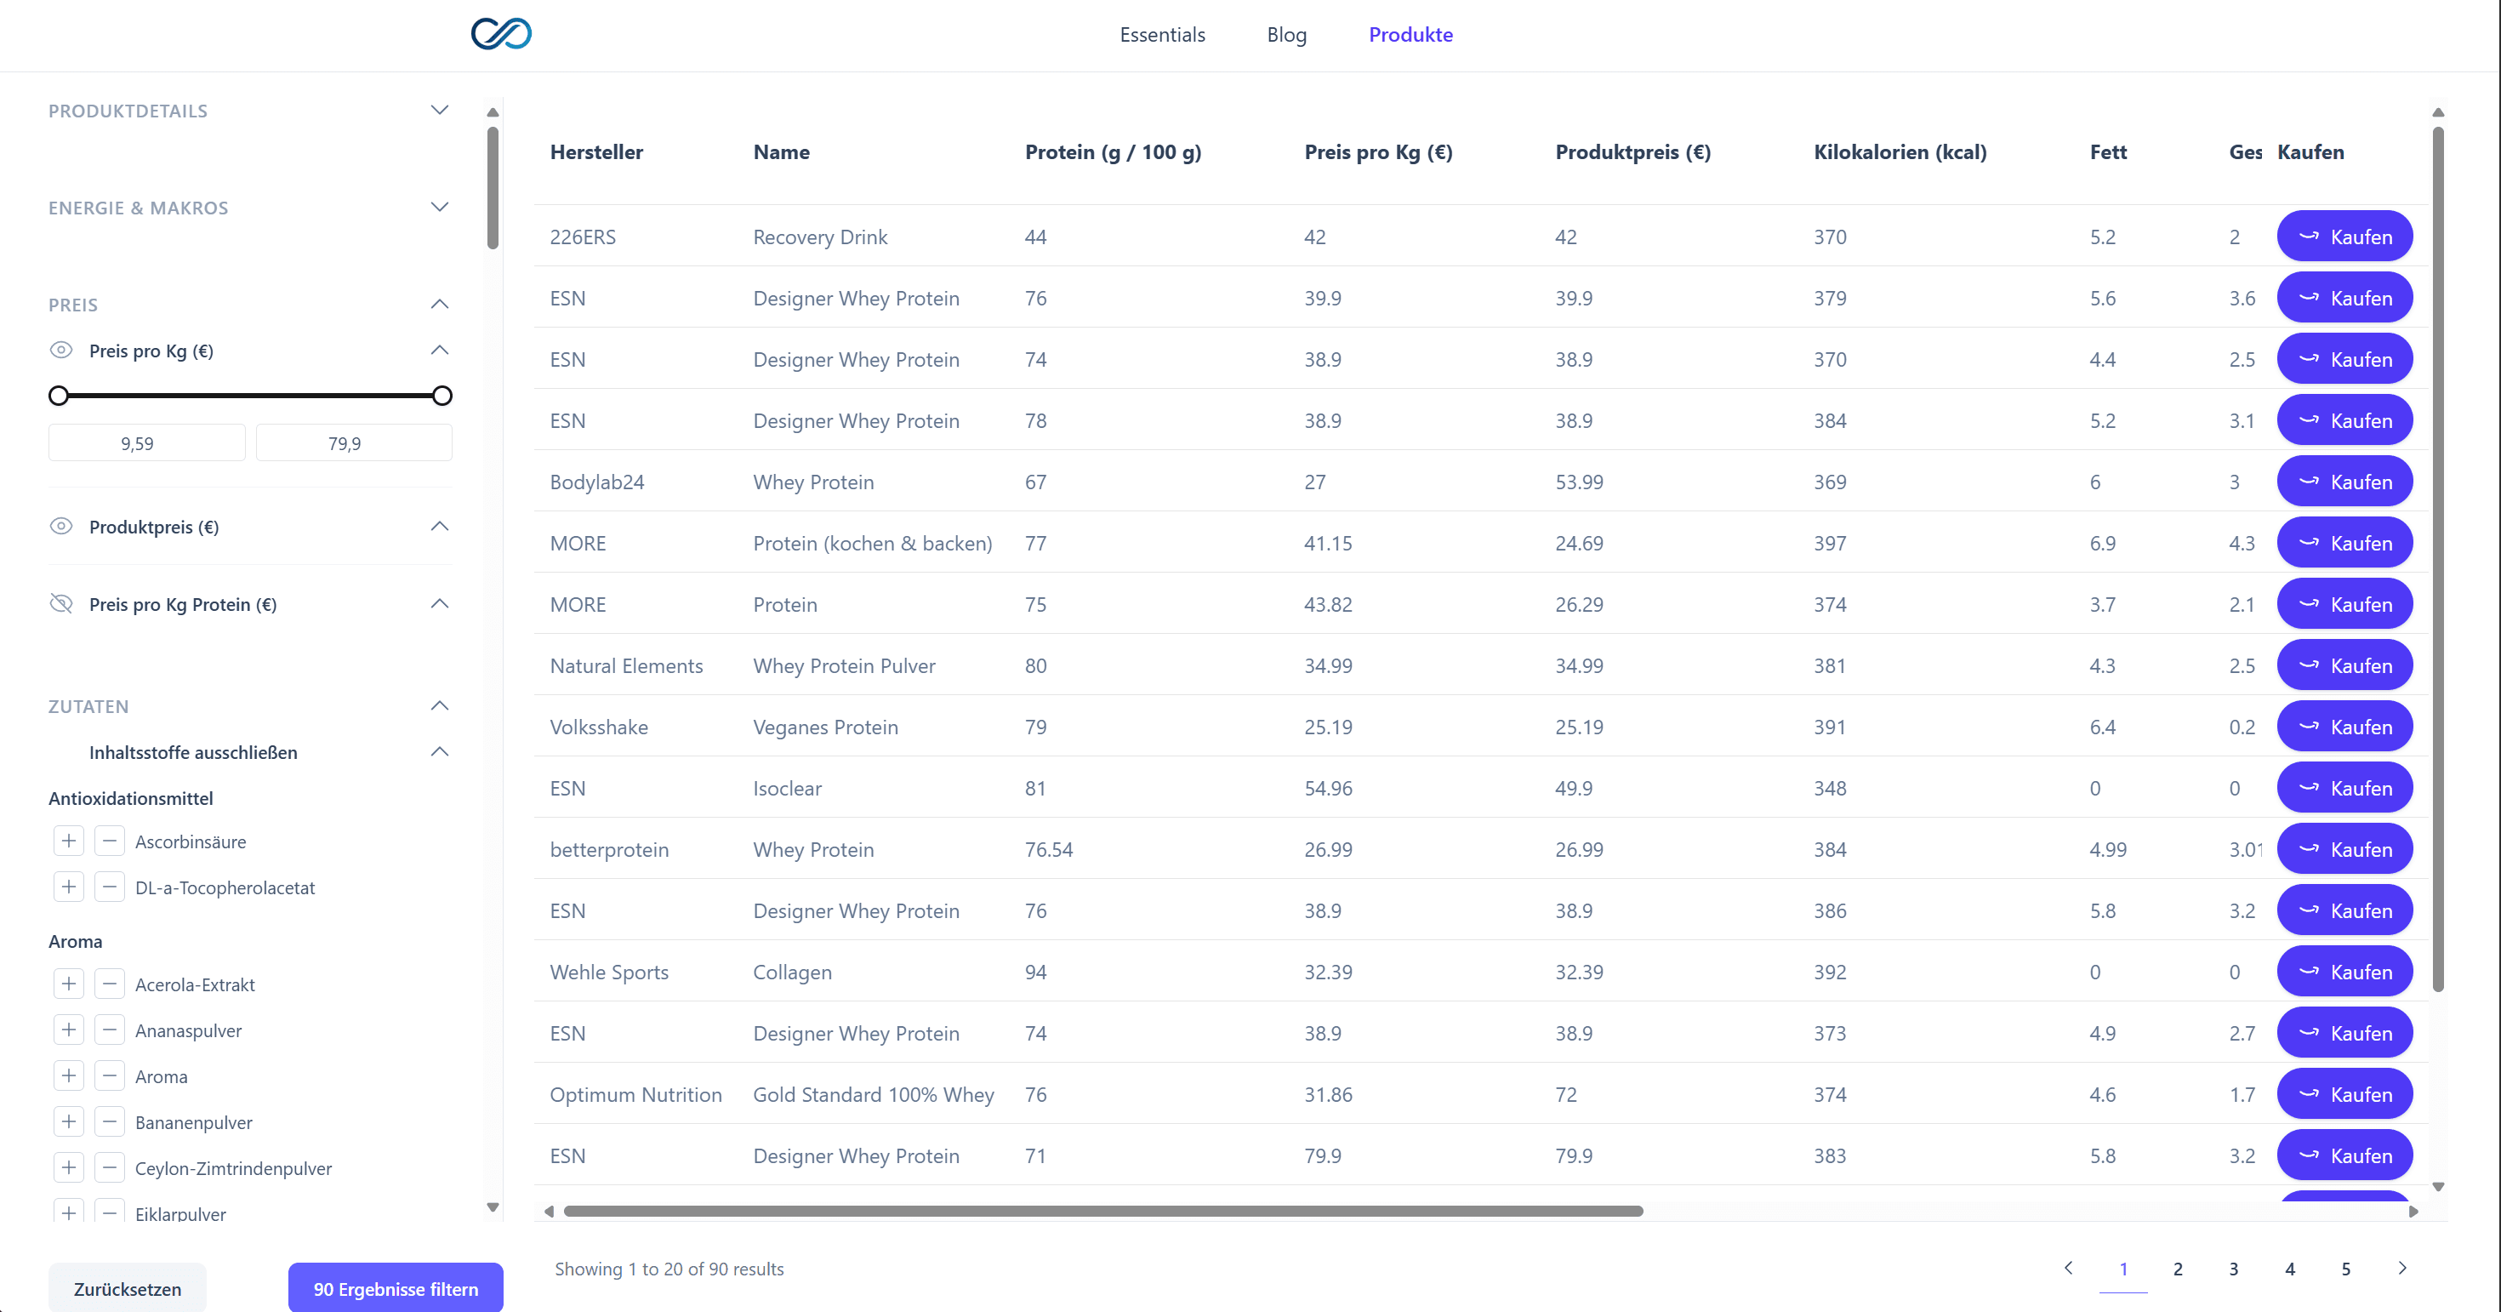The image size is (2501, 1312).
Task: Collapse Produktpreis (€) filter
Action: pos(440,525)
